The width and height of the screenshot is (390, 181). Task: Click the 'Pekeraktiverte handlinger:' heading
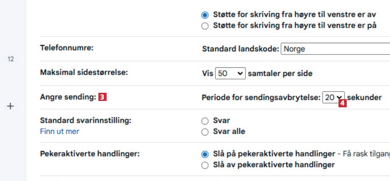pyautogui.click(x=90, y=154)
